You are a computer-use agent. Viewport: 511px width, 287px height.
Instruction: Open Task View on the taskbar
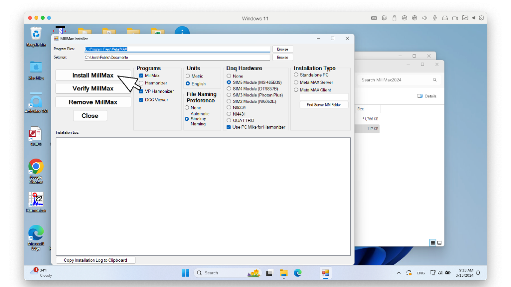[x=269, y=273]
